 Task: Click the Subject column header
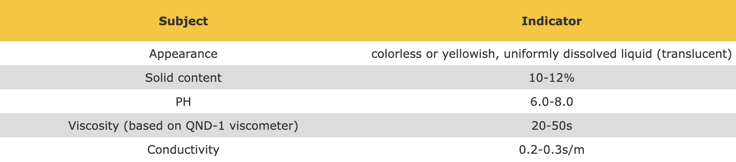pyautogui.click(x=183, y=21)
